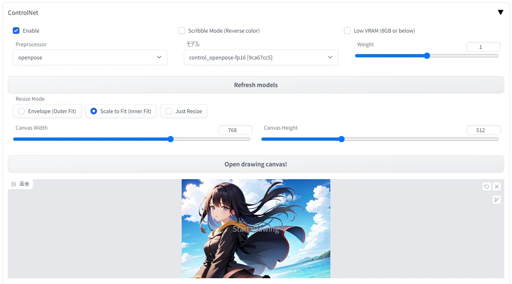Click the Resize Mode label
The height and width of the screenshot is (284, 512).
pyautogui.click(x=30, y=99)
